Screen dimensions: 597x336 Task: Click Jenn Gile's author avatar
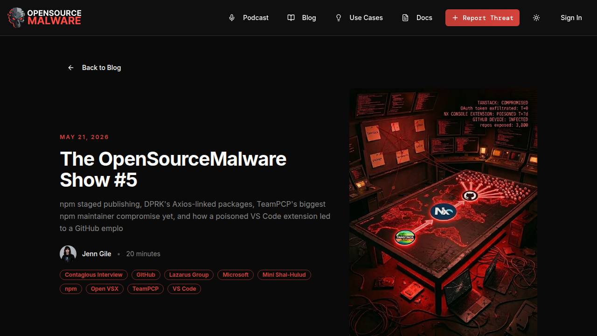68,254
